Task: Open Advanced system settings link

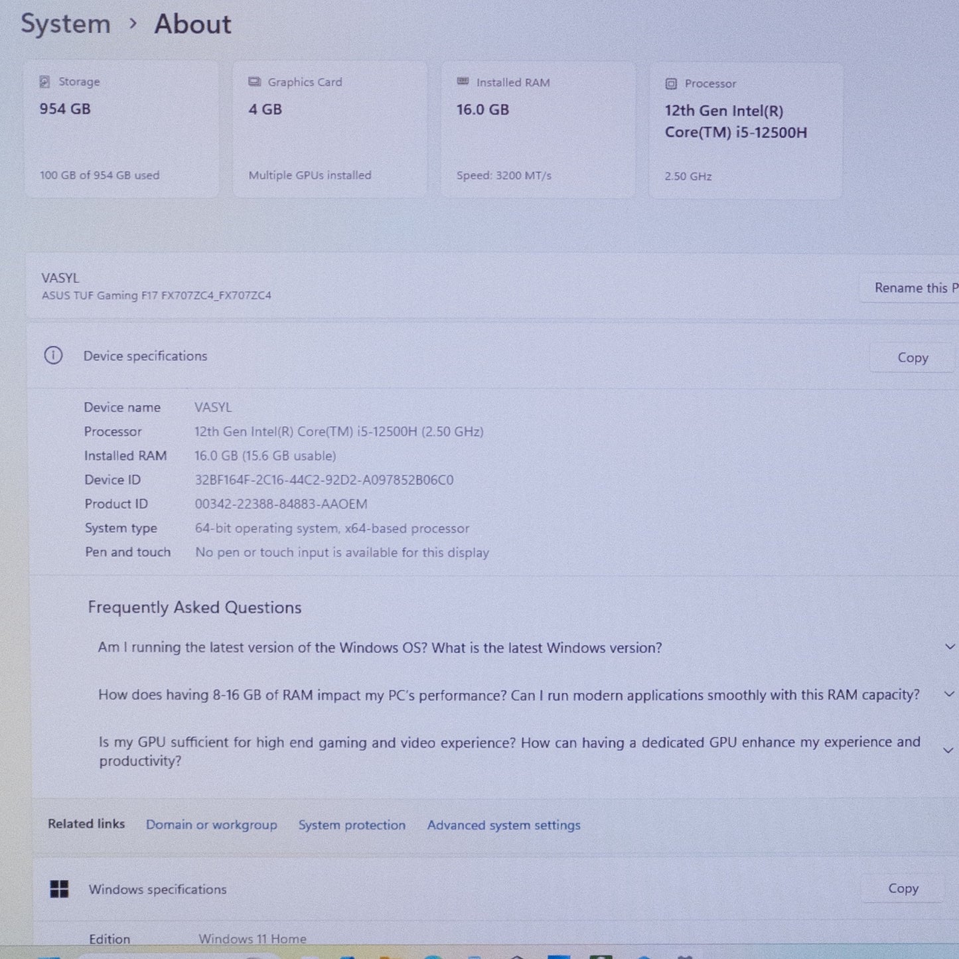Action: [503, 825]
